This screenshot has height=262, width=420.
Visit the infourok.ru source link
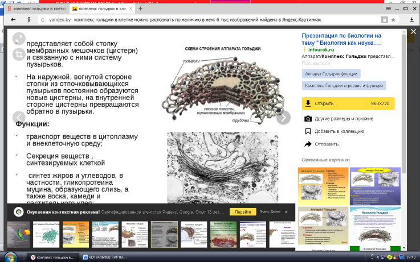pyautogui.click(x=321, y=49)
